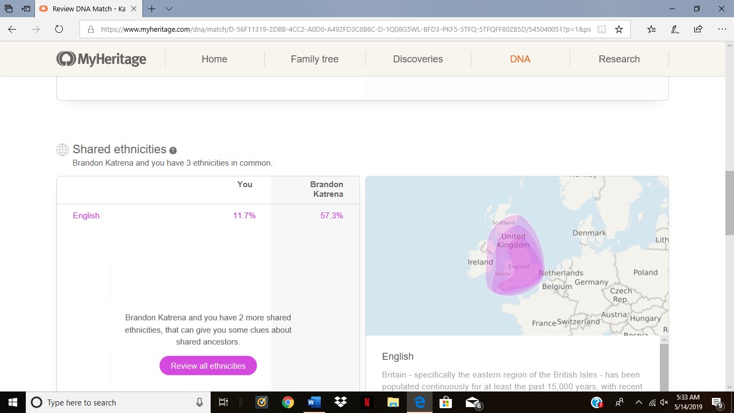Image resolution: width=734 pixels, height=413 pixels.
Task: Open Netflix from the taskbar
Action: pos(367,402)
